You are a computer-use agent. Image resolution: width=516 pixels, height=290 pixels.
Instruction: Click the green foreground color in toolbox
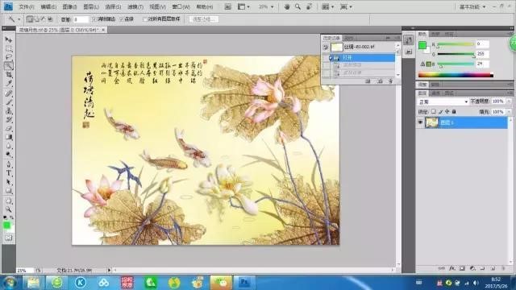pyautogui.click(x=6, y=226)
